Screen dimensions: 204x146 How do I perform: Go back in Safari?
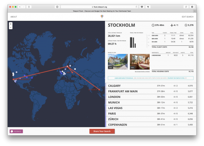(x=20, y=6)
